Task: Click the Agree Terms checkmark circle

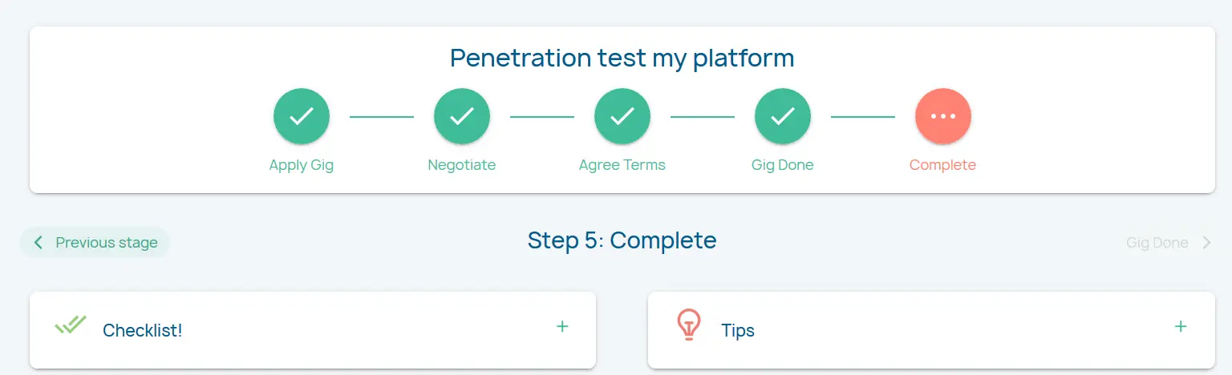Action: [x=622, y=116]
